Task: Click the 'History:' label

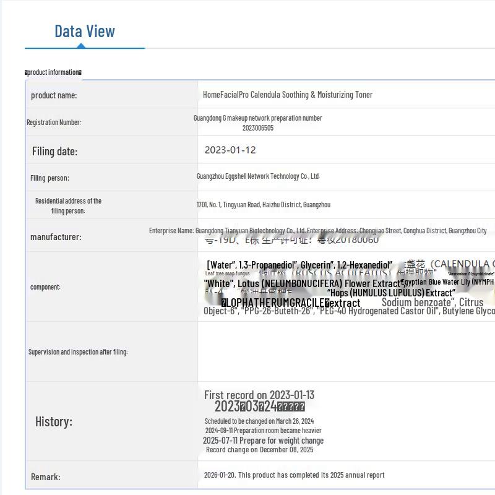Action: coord(54,421)
